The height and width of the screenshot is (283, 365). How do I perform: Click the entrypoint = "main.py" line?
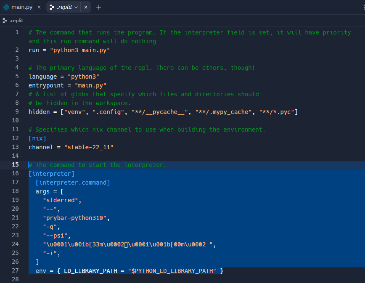pyautogui.click(x=67, y=85)
